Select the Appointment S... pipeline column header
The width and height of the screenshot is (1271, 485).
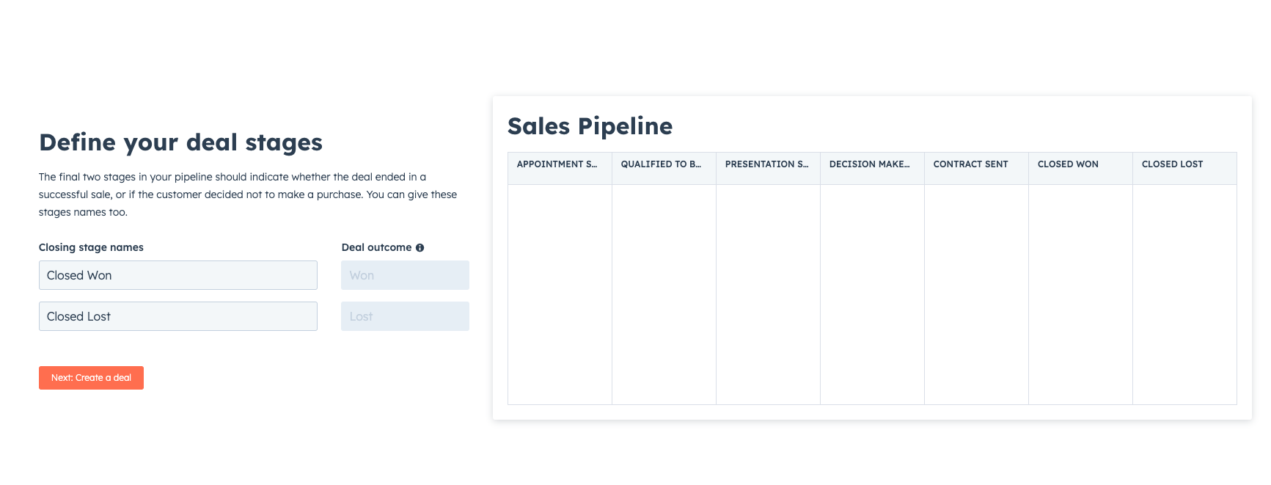click(557, 164)
